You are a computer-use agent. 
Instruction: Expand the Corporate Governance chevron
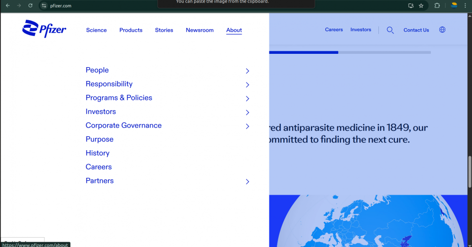click(248, 126)
